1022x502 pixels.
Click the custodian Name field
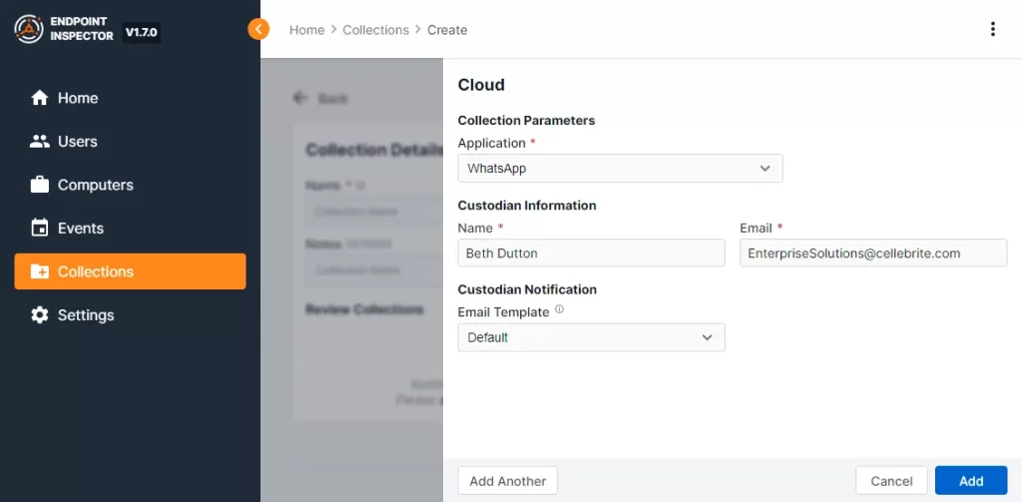pos(591,253)
